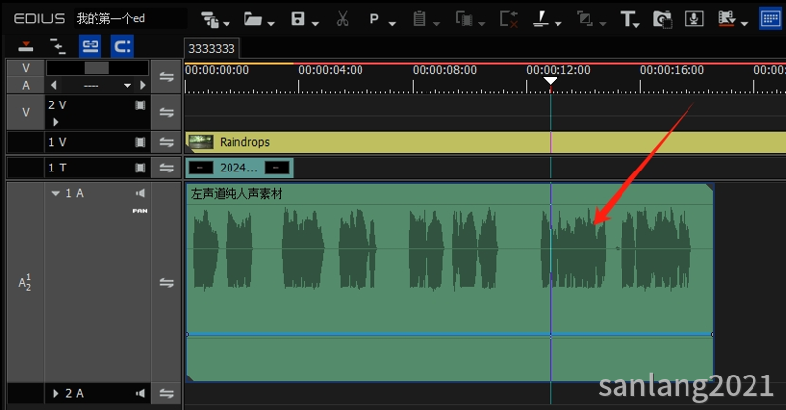This screenshot has height=410, width=786.
Task: Click the camera capture icon in toolbar
Action: tap(662, 18)
